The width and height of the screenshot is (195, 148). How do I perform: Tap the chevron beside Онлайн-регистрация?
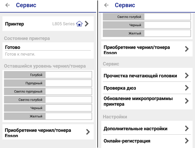(187, 141)
